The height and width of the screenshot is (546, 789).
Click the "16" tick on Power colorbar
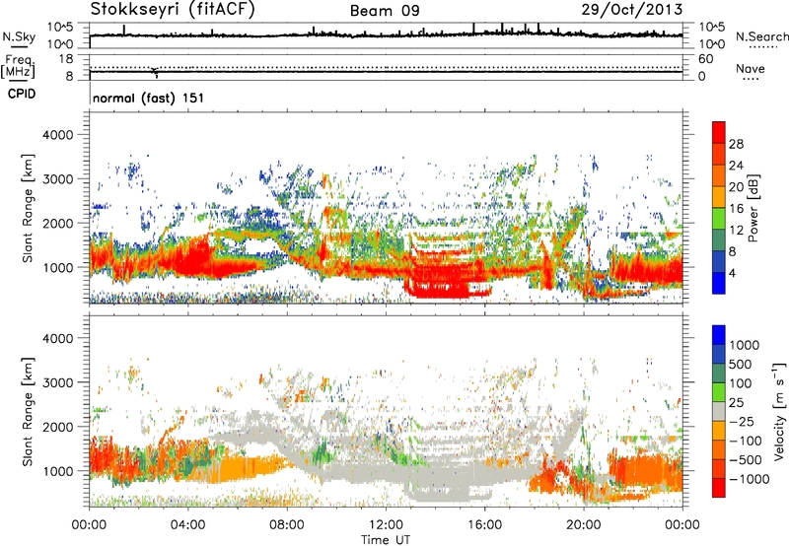[x=736, y=208]
